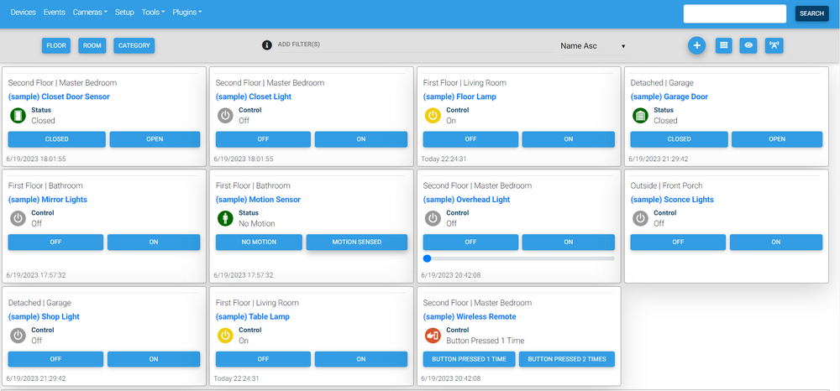
Task: Open the Devices menu item
Action: click(24, 13)
